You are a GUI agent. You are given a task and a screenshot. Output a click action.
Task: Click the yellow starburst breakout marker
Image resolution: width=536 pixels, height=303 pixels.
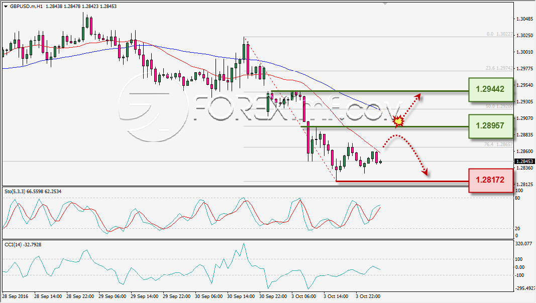point(398,121)
